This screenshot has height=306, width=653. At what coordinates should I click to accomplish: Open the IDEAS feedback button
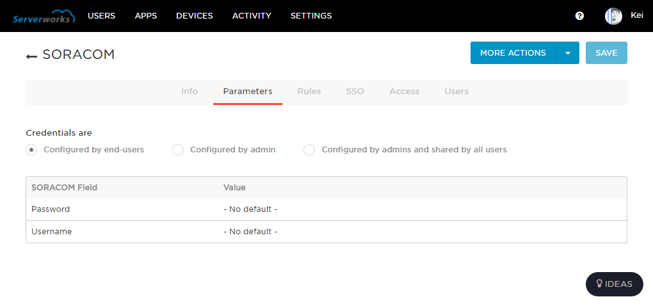point(615,284)
